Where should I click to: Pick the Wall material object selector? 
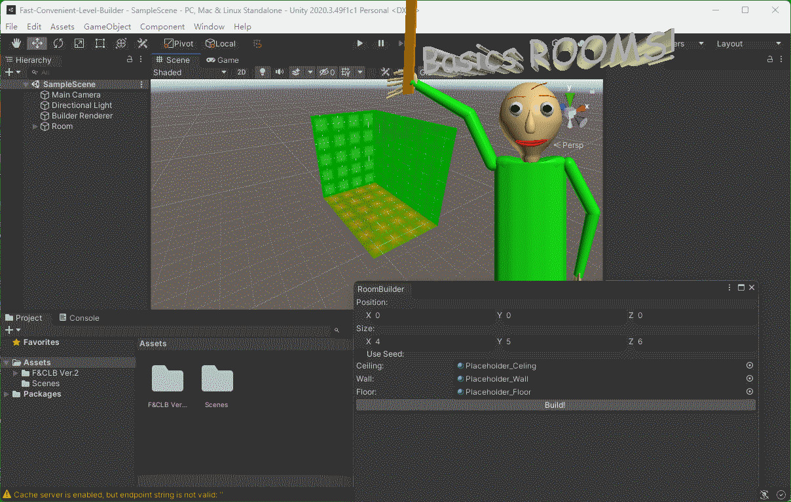pos(750,378)
